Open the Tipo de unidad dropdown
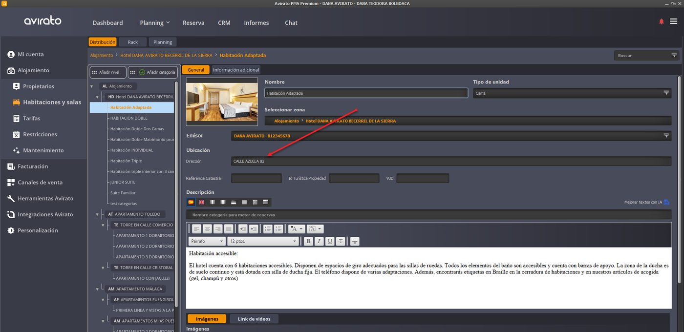684x332 pixels. 572,93
